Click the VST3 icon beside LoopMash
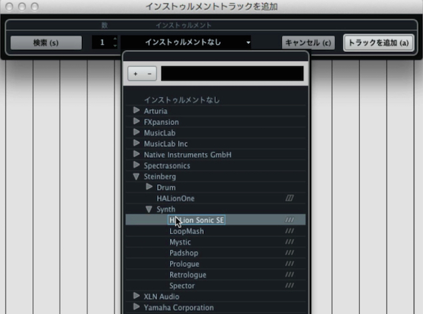This screenshot has height=314, width=423. 290,231
